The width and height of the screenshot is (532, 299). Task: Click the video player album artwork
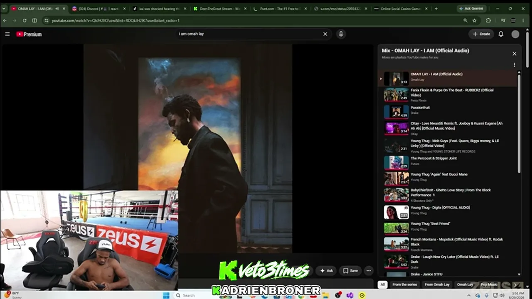[x=188, y=148]
